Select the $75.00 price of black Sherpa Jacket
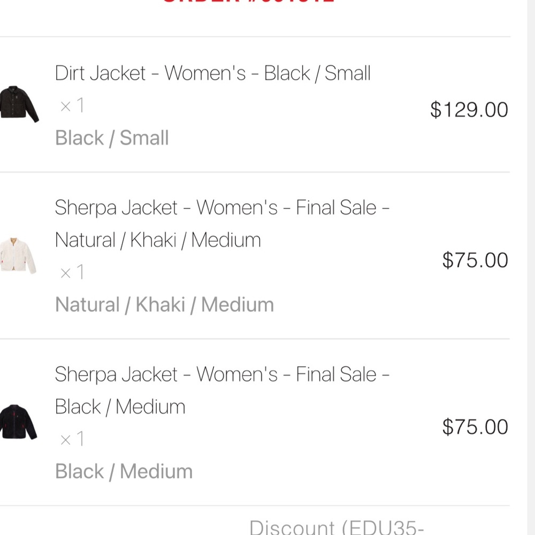This screenshot has width=535, height=535. (475, 427)
